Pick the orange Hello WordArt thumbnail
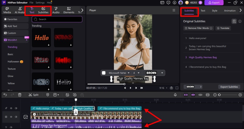Screen dimensions: 244x129 coord(41,38)
